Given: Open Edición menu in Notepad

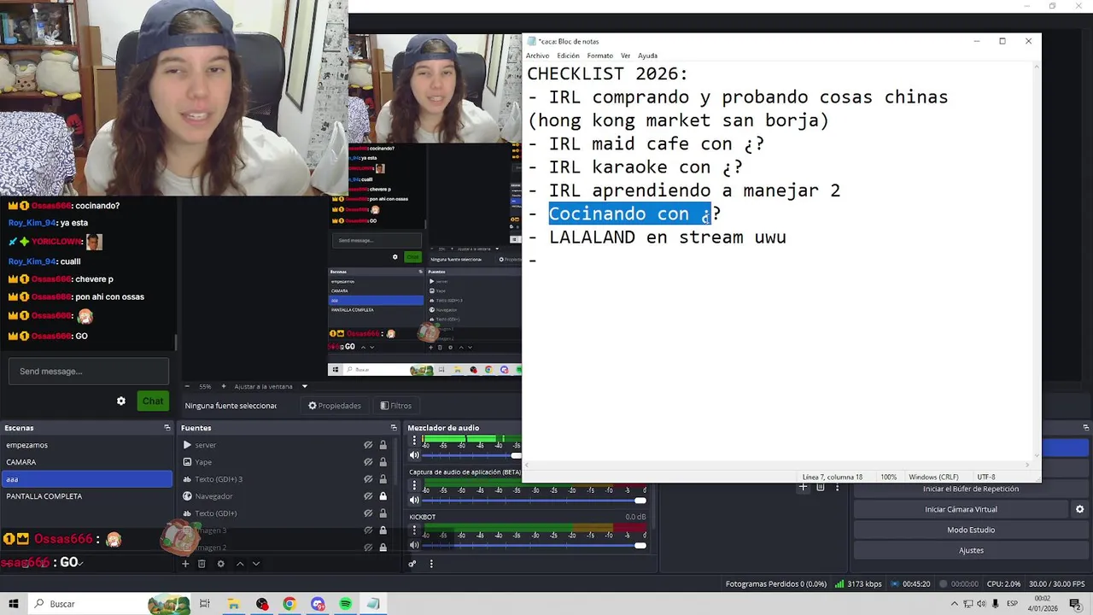Looking at the screenshot, I should coord(568,56).
